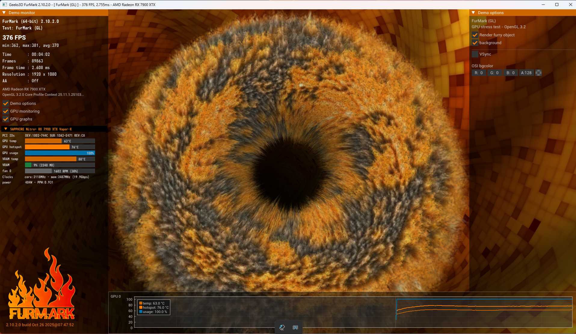Click the "min:362, max:381, avg:370" line
Screen dimensions: 576x334
point(31,45)
